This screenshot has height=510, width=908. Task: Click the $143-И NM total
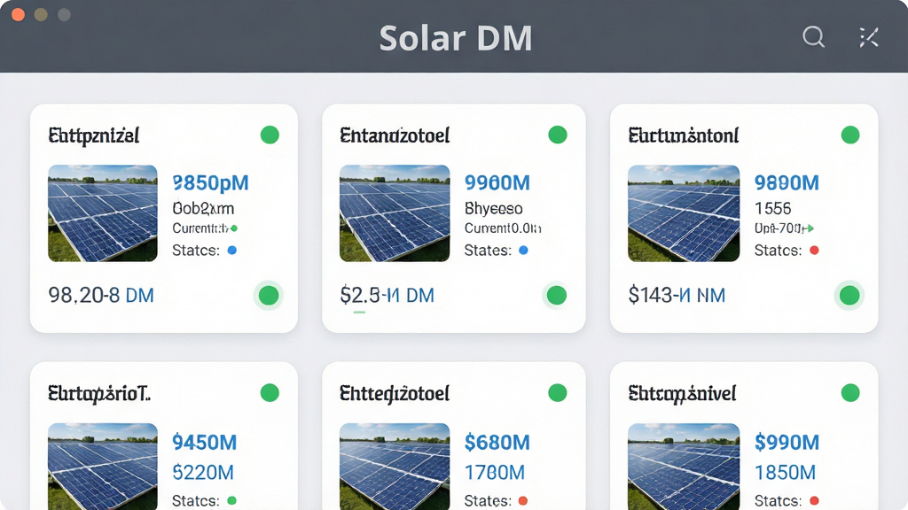[x=677, y=296]
